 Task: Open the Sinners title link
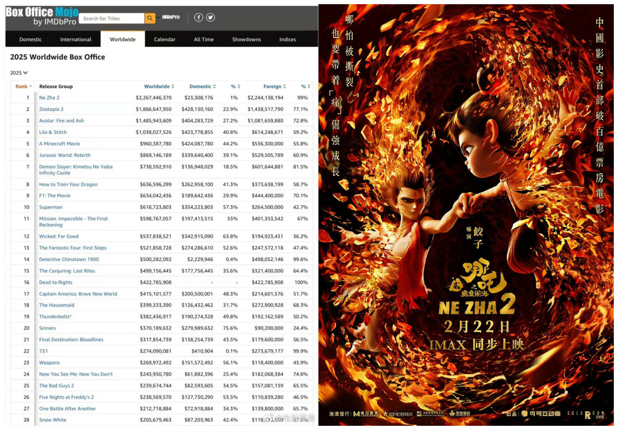point(47,329)
